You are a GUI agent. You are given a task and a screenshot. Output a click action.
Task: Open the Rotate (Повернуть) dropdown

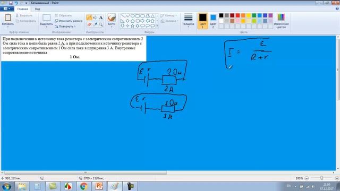tap(65, 27)
